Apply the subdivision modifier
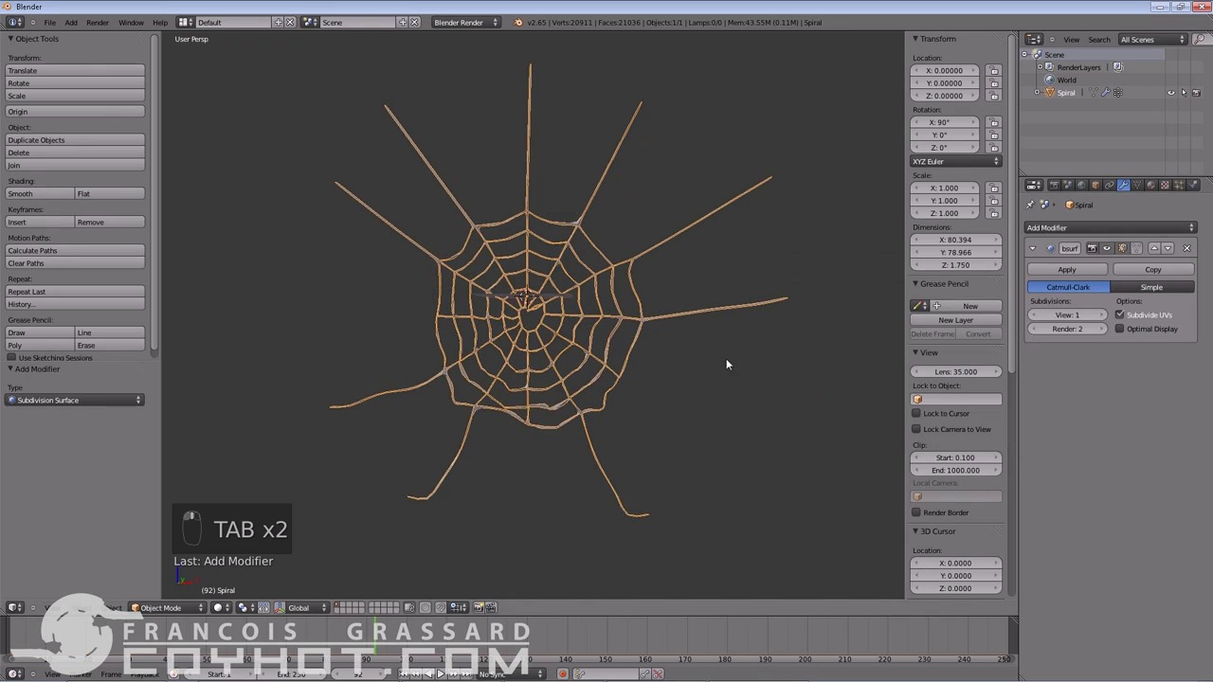 tap(1067, 270)
